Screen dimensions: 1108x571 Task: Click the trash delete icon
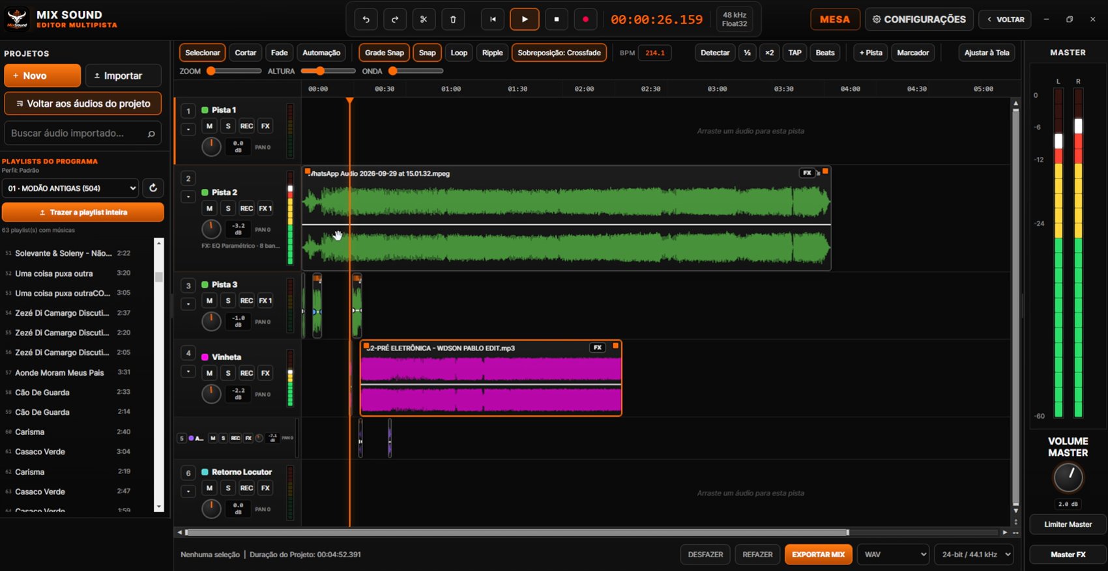[x=453, y=20]
